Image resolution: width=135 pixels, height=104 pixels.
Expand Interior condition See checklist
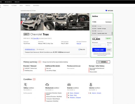(x=93, y=90)
